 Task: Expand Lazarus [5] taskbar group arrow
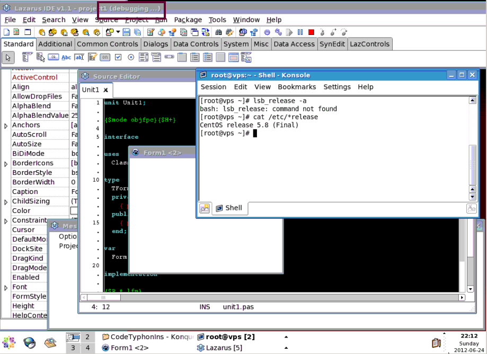(286, 348)
